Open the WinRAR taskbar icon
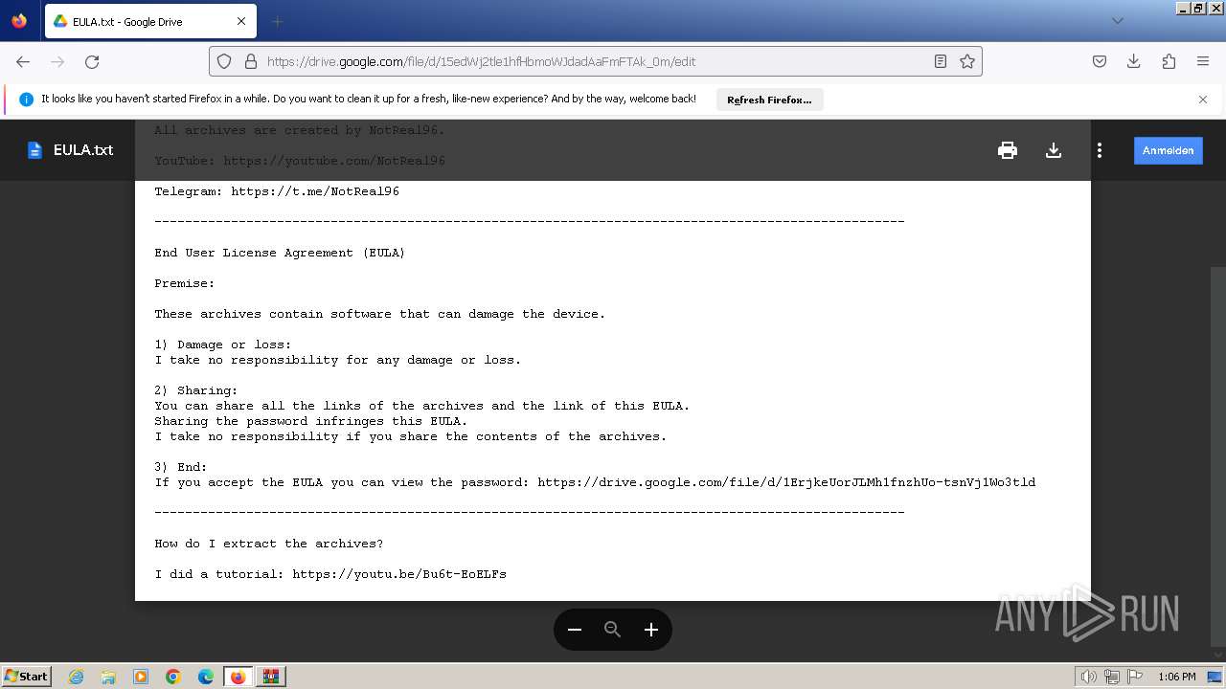The height and width of the screenshot is (689, 1226). tap(271, 677)
